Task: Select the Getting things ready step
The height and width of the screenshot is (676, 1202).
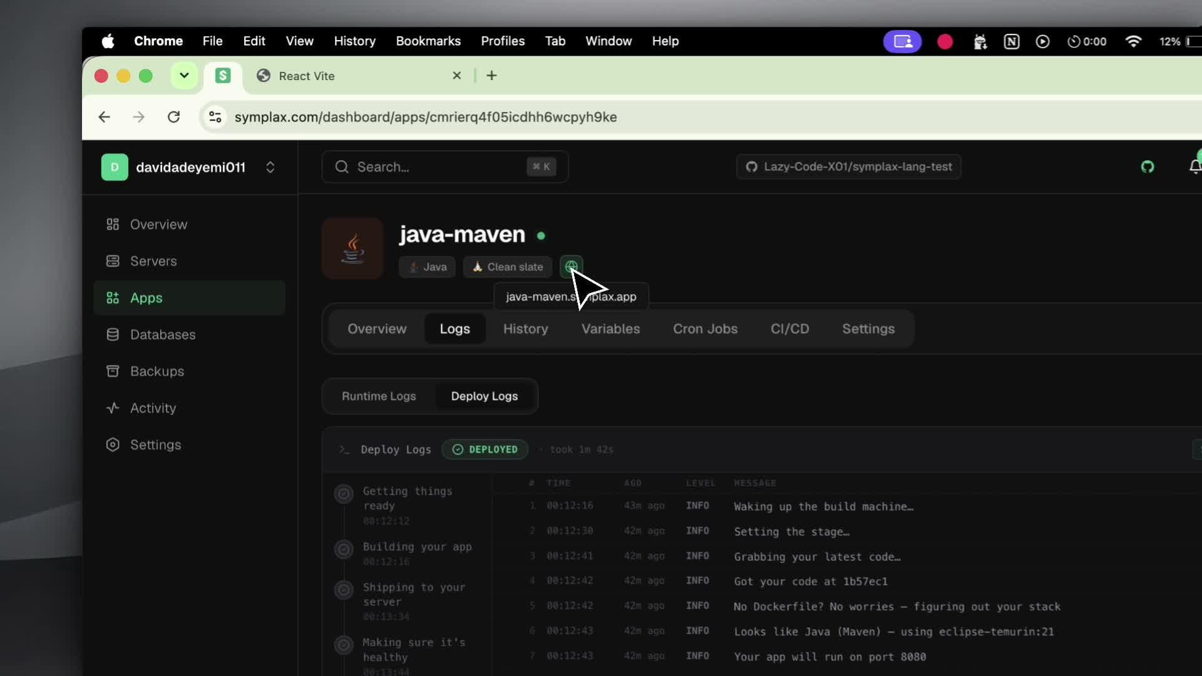Action: (406, 505)
